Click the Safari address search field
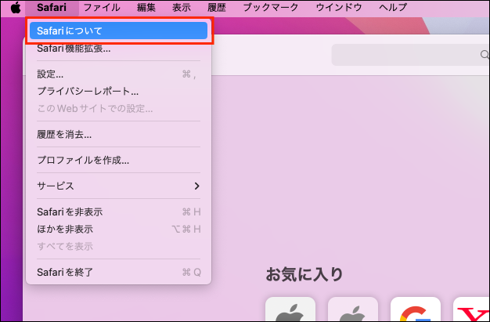 (410, 55)
